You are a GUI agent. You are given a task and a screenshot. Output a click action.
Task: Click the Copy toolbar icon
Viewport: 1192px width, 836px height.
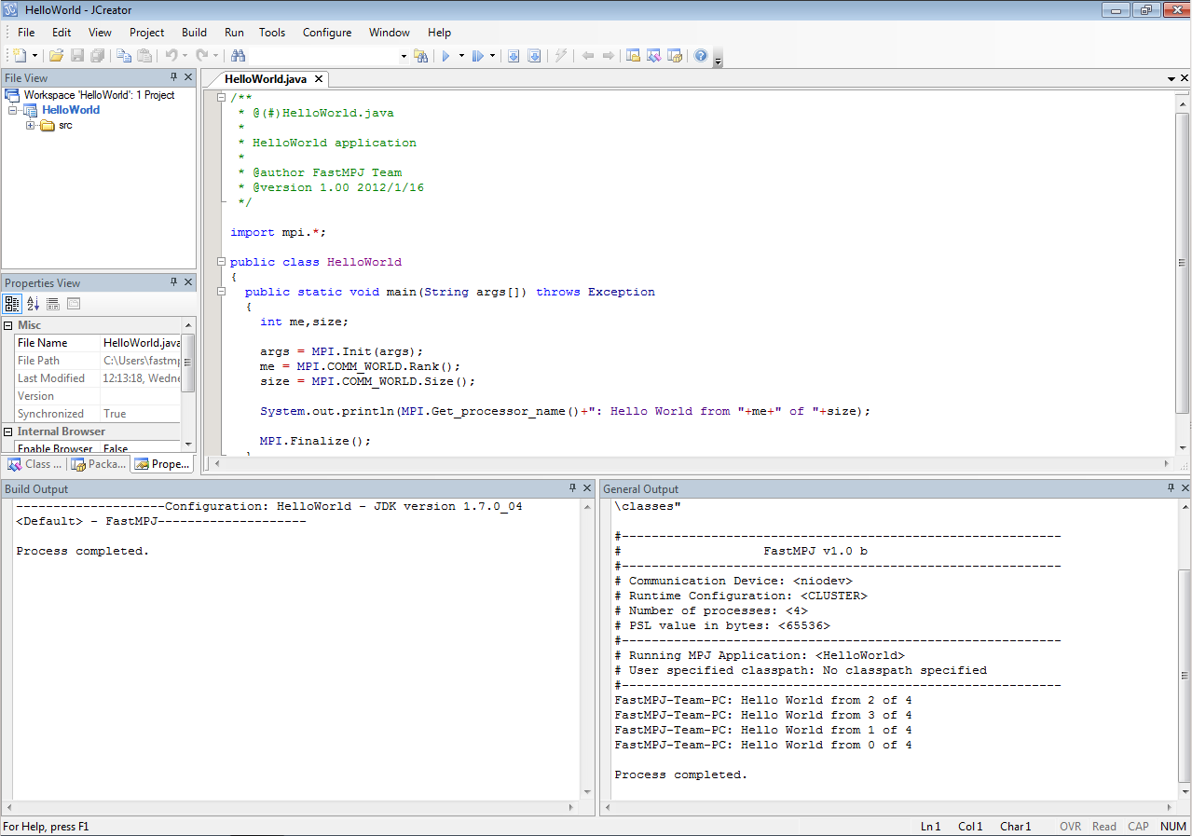pos(124,56)
